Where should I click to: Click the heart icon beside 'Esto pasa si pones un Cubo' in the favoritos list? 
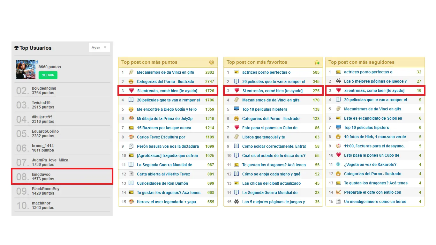(x=236, y=128)
